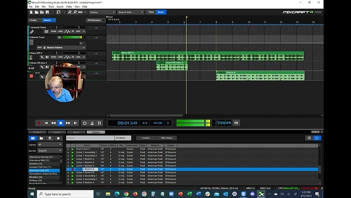The width and height of the screenshot is (351, 198).
Task: Open Bass Riff C track fx
Action: 73,57
